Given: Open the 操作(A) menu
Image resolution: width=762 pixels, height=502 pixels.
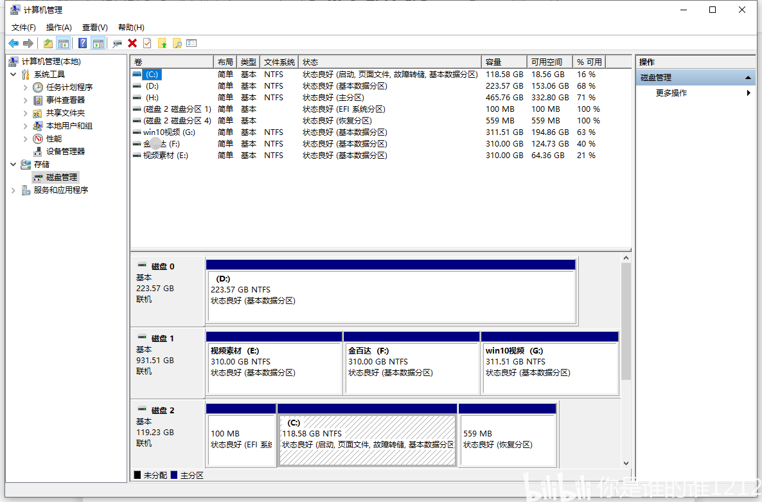Looking at the screenshot, I should click(59, 27).
